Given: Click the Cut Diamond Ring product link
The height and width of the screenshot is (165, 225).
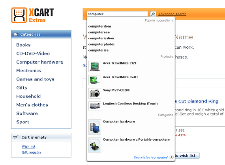Looking at the screenshot, I should pyautogui.click(x=197, y=101).
